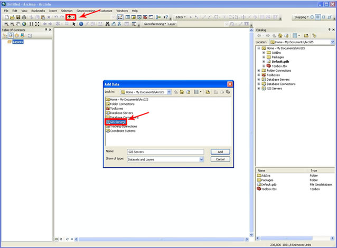Click the Fixed Zoom In arrows icon
This screenshot has height=248, width=337.
[31, 24]
